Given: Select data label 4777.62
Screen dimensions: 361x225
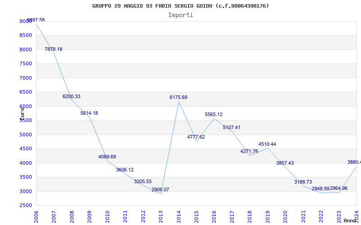Looking at the screenshot, I should 196,137.
